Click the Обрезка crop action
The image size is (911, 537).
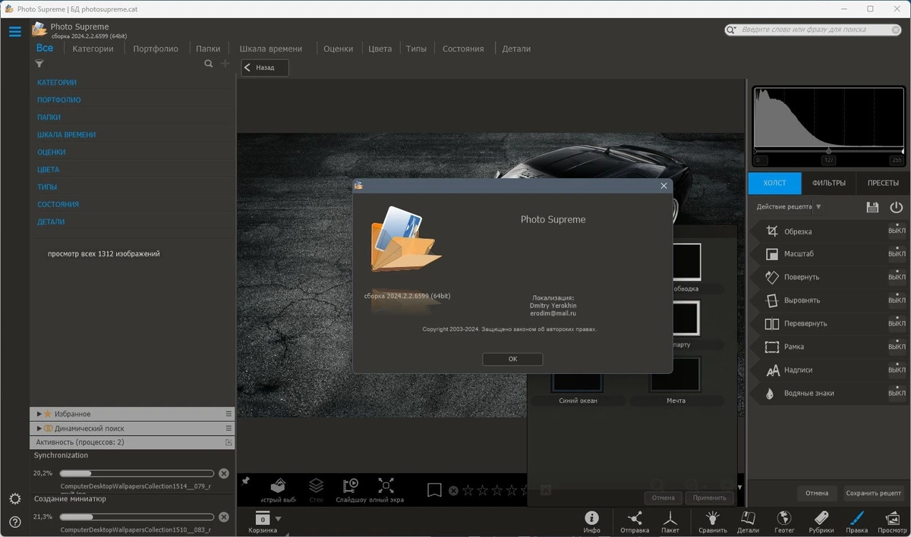pyautogui.click(x=798, y=231)
